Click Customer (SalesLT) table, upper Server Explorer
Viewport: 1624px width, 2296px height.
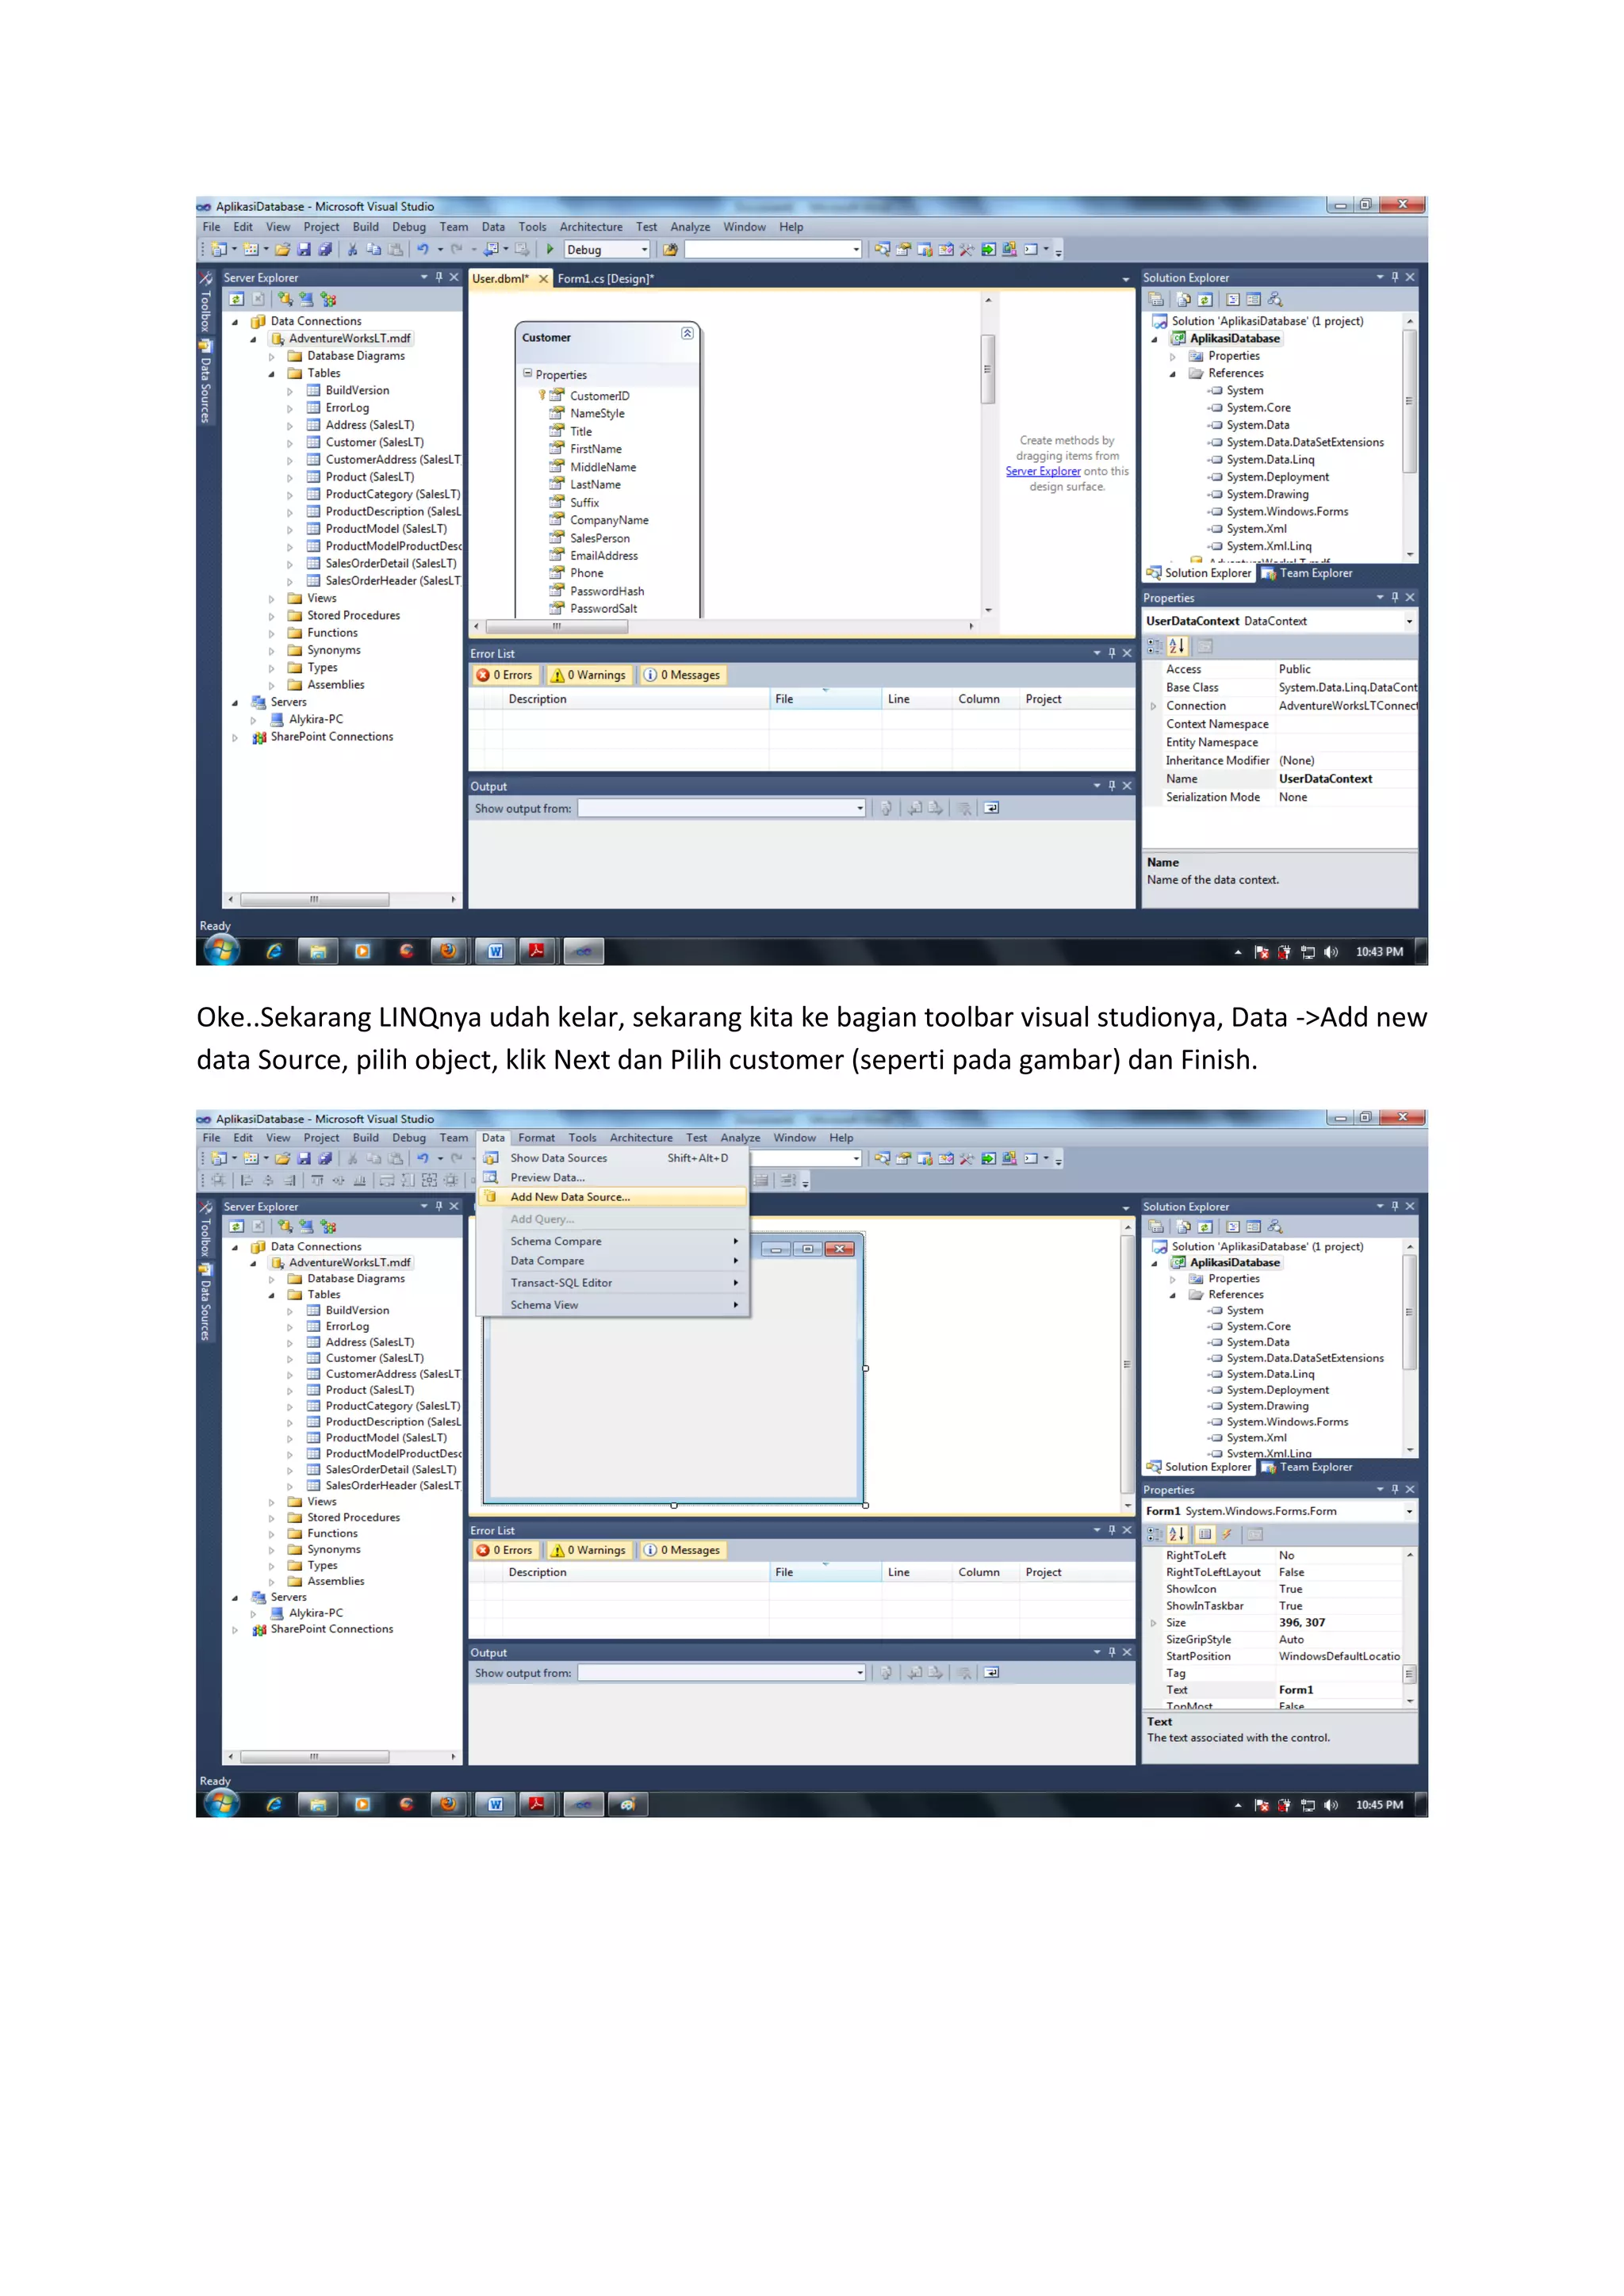pyautogui.click(x=374, y=443)
